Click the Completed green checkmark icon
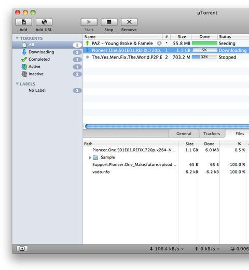The image size is (249, 270). pyautogui.click(x=24, y=59)
